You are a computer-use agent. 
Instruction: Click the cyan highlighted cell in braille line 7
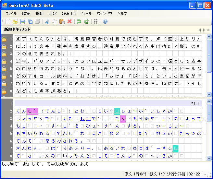pyautogui.click(x=175, y=149)
